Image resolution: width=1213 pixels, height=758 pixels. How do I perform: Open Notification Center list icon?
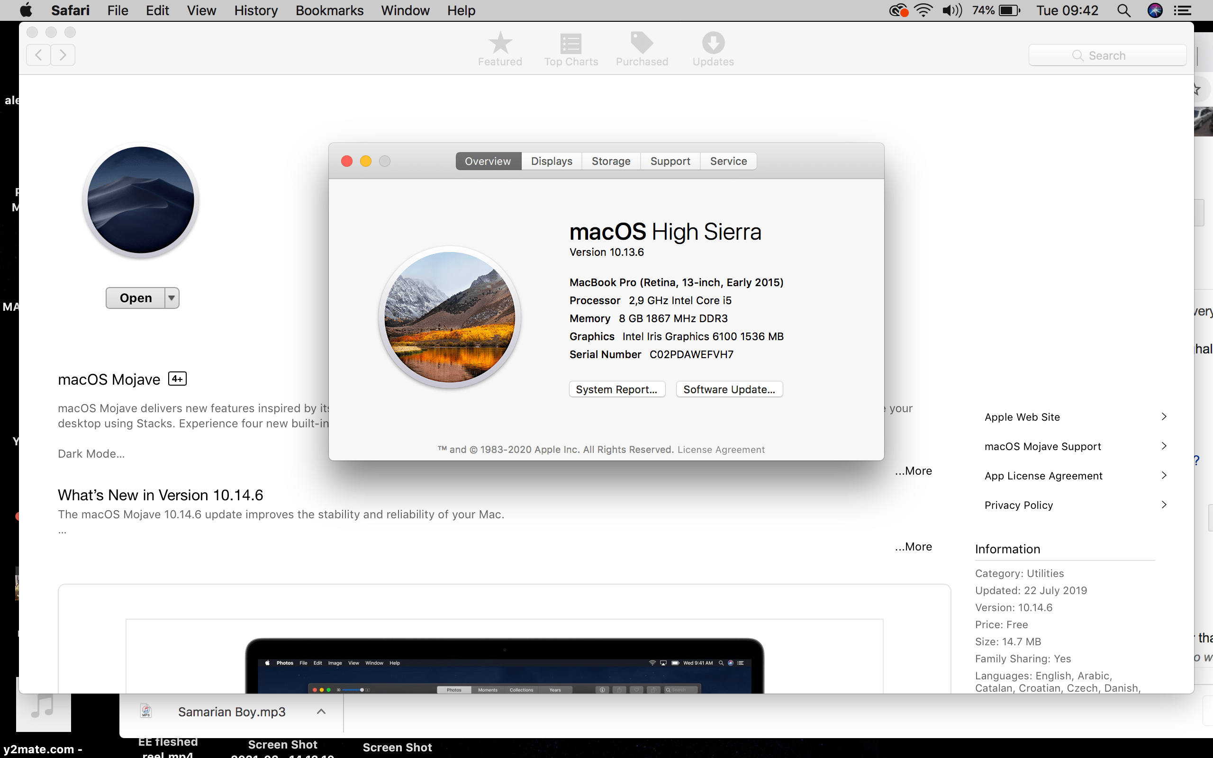pos(1183,10)
